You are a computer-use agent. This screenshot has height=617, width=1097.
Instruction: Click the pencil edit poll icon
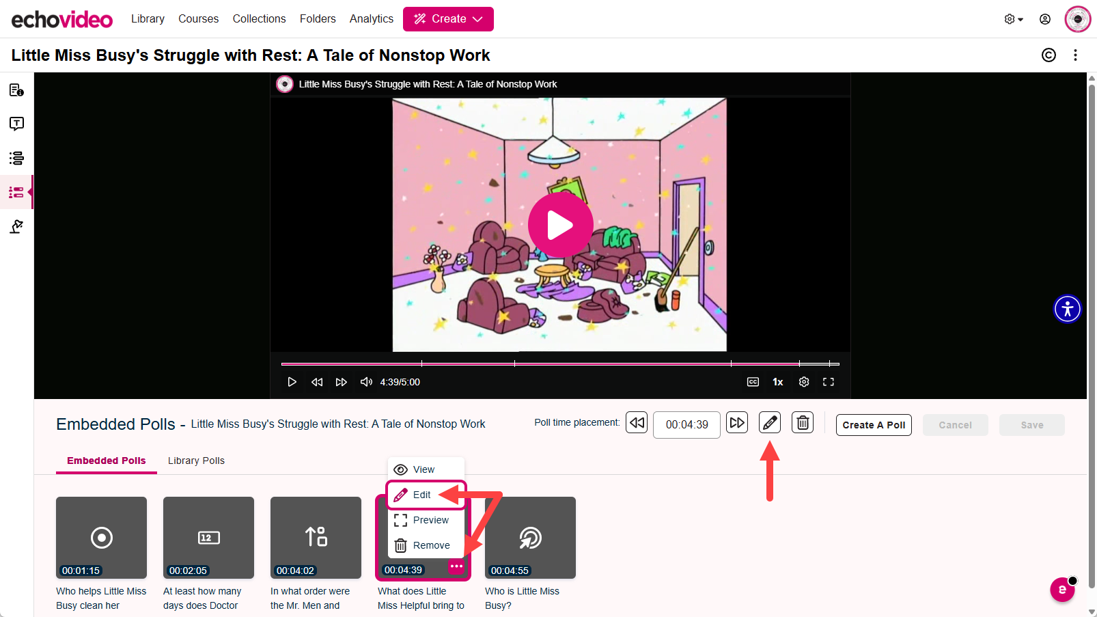pos(770,423)
